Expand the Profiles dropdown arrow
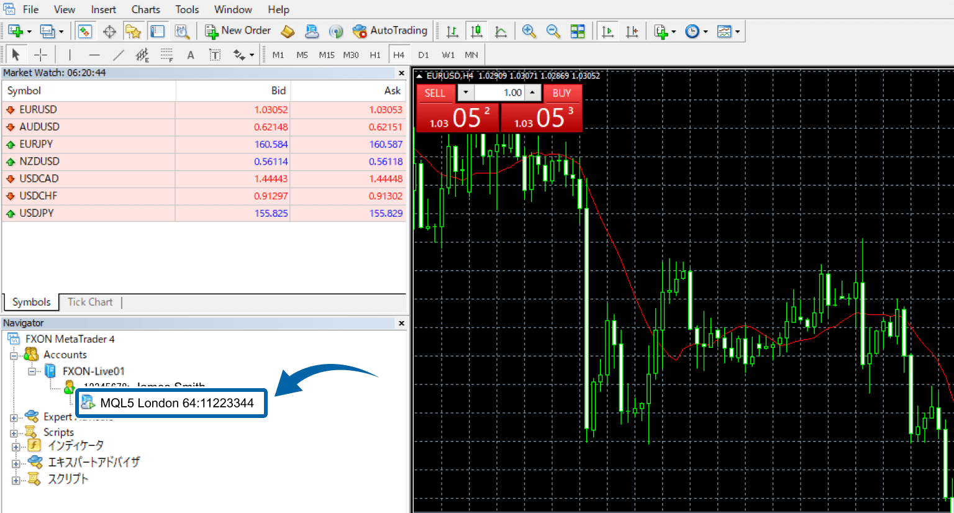954x513 pixels. coord(61,32)
